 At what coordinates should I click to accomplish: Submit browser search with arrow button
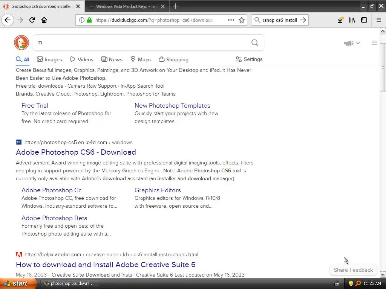(x=303, y=20)
